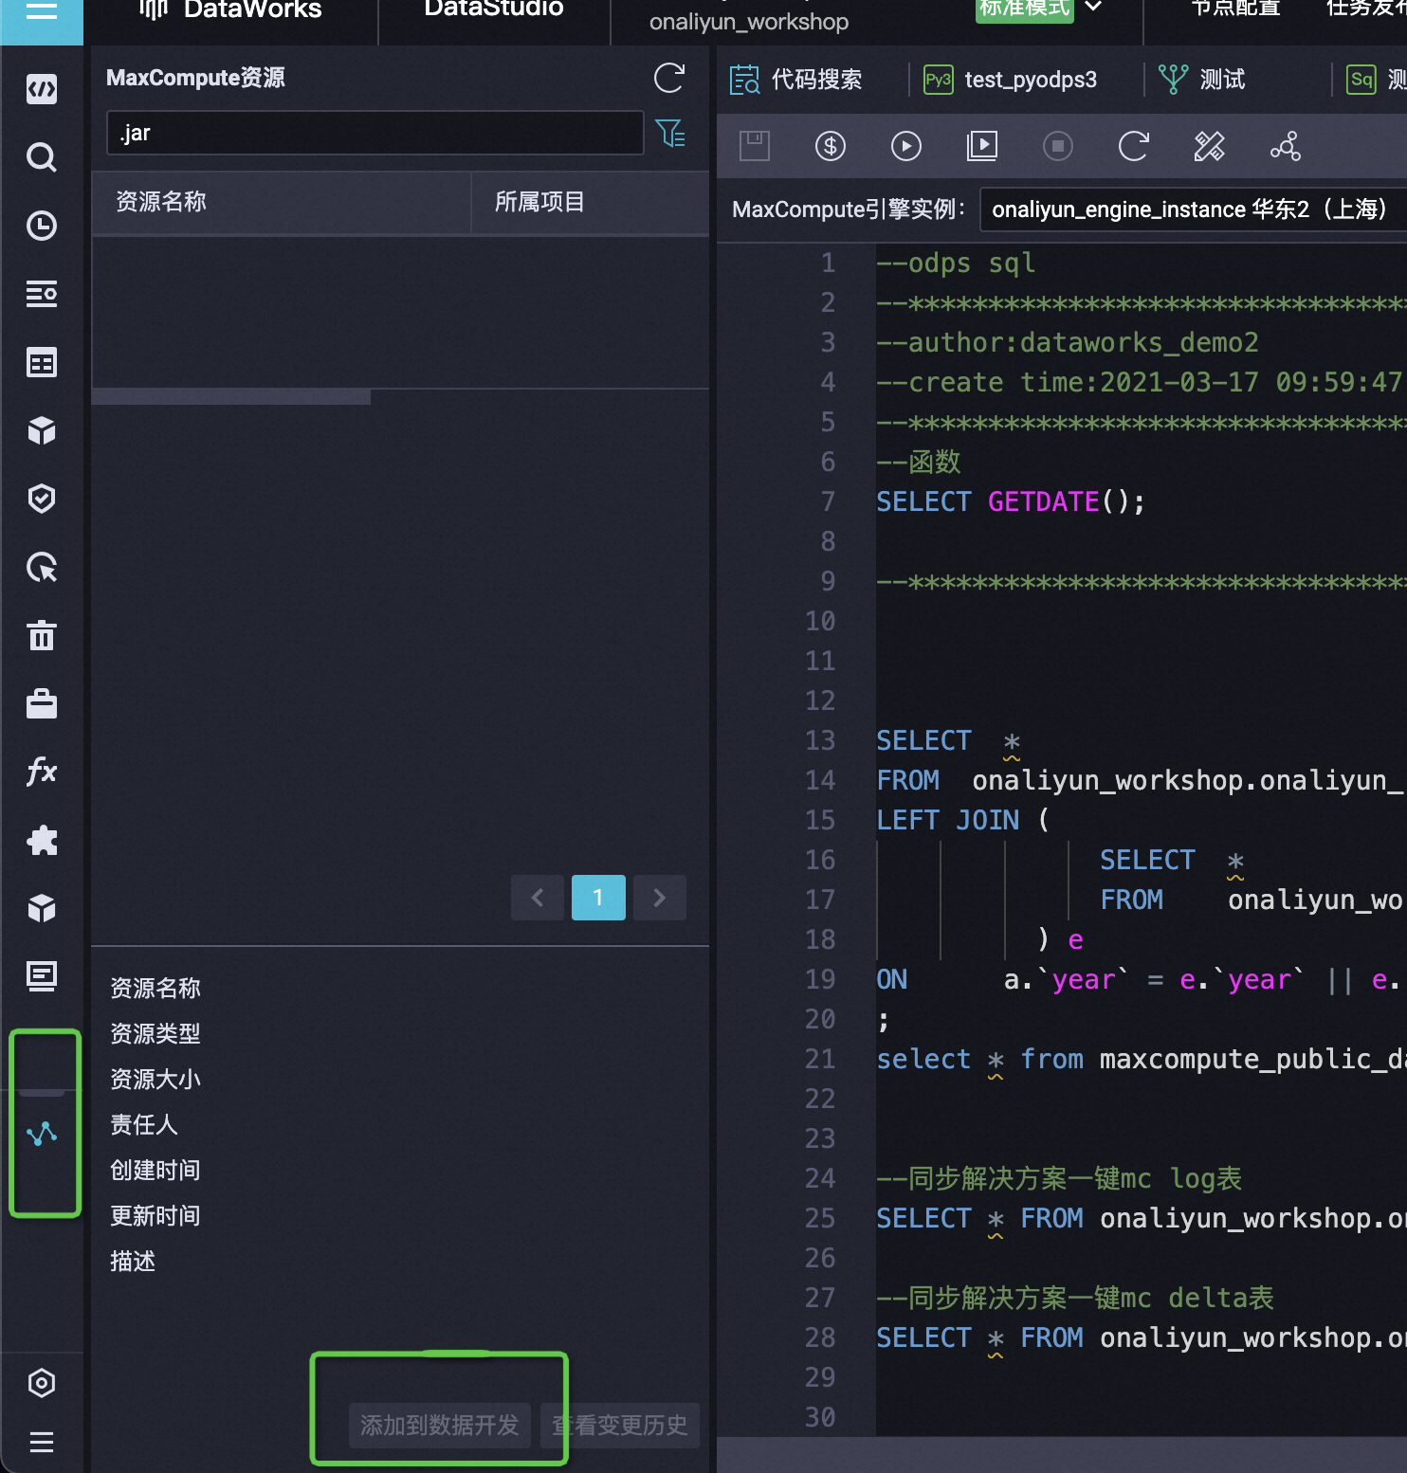Open the document list icon in sidebar
1407x1473 pixels.
42,976
